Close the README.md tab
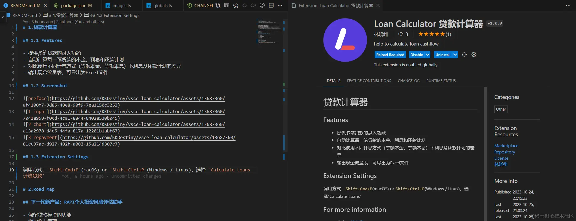The image size is (576, 221). pos(45,5)
